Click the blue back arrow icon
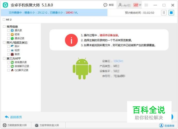This screenshot has height=129, width=178. 7,117
